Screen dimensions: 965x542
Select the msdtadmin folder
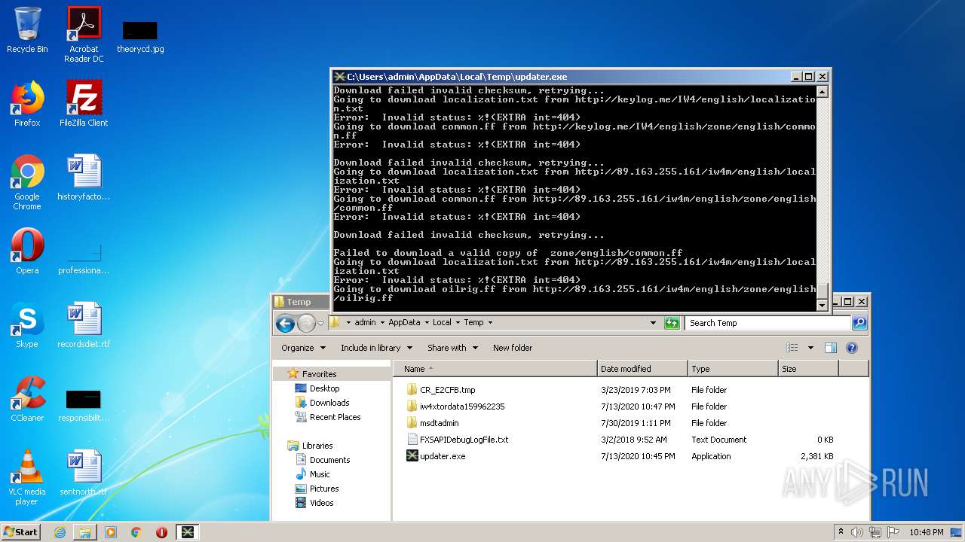[x=439, y=423]
